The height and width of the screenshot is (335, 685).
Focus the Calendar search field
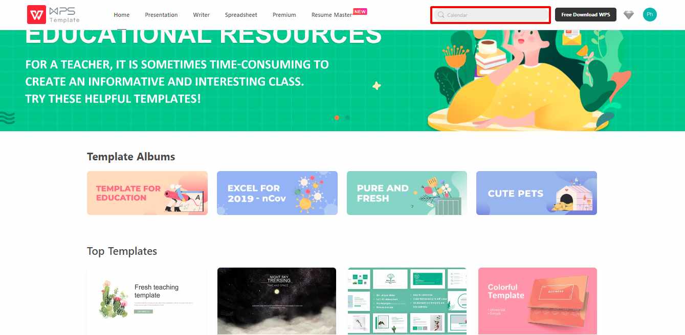click(490, 15)
